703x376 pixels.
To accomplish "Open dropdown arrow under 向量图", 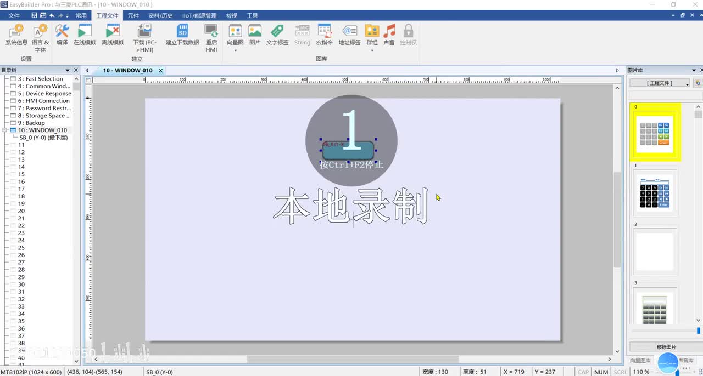I will coord(235,50).
